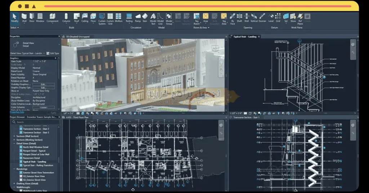
Task: Collapse Detail Views (Detail) node
Action: pyautogui.click(x=14, y=143)
